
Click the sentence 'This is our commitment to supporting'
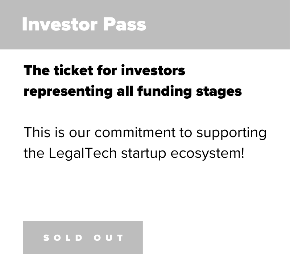[145, 133]
